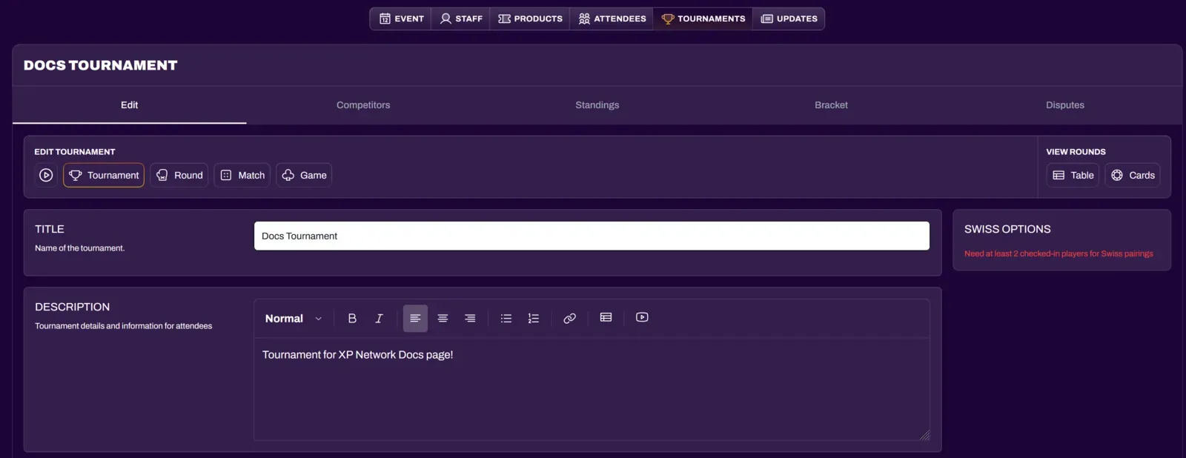Insert a numbered list
Image resolution: width=1186 pixels, height=458 pixels.
pos(534,319)
